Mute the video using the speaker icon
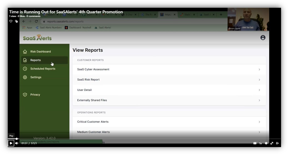288x154 pixels. pyautogui.click(x=17, y=143)
